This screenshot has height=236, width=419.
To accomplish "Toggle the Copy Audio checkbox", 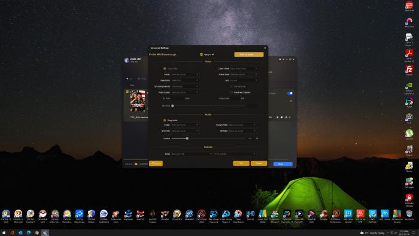I will click(165, 120).
